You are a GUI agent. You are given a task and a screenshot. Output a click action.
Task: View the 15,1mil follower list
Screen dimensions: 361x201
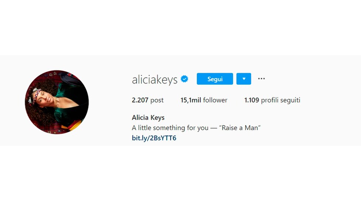click(204, 100)
